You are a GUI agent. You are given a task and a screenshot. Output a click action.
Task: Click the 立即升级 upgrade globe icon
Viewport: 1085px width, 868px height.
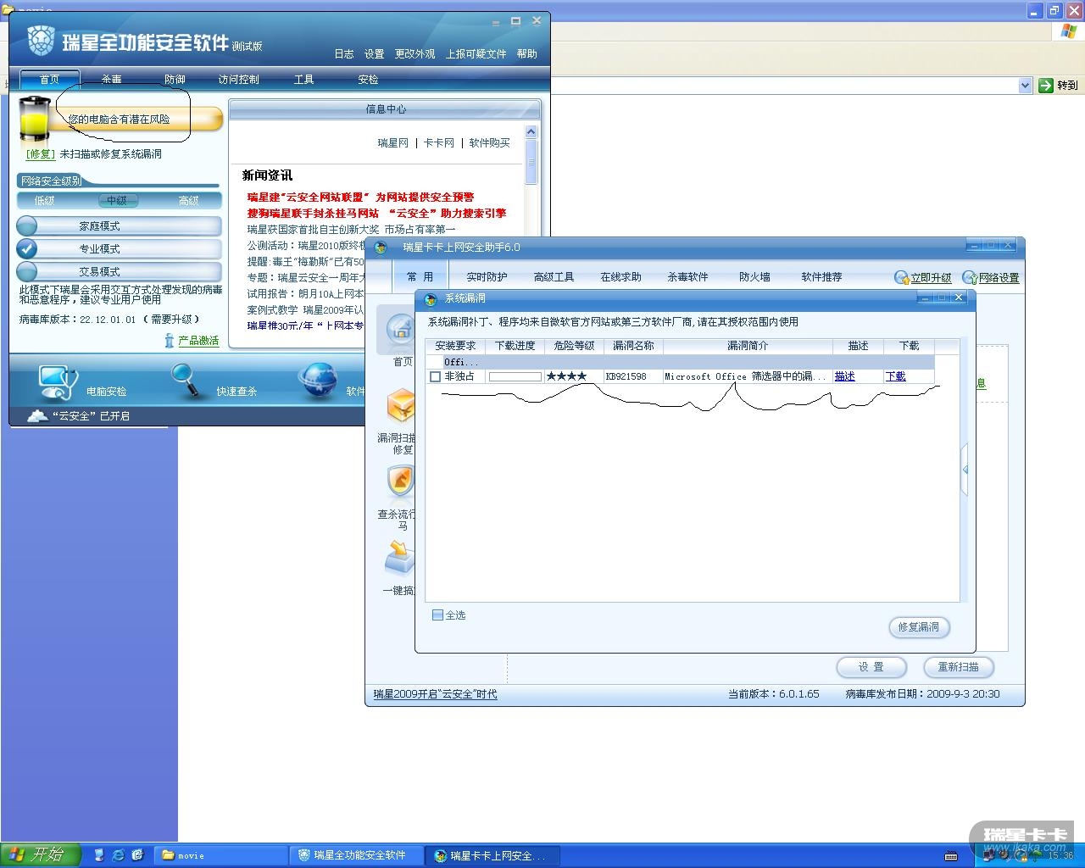point(902,278)
